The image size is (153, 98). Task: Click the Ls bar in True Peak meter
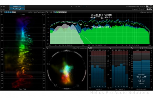(121, 69)
